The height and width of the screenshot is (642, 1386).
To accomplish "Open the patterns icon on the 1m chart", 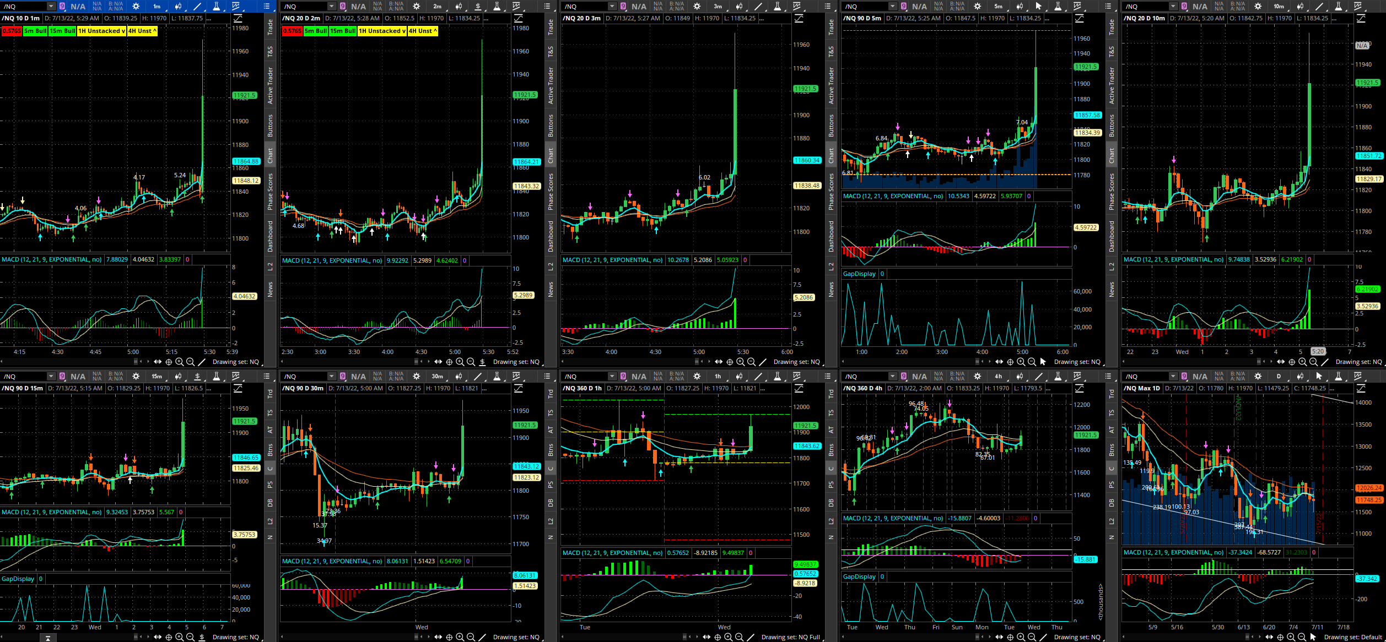I will 236,7.
